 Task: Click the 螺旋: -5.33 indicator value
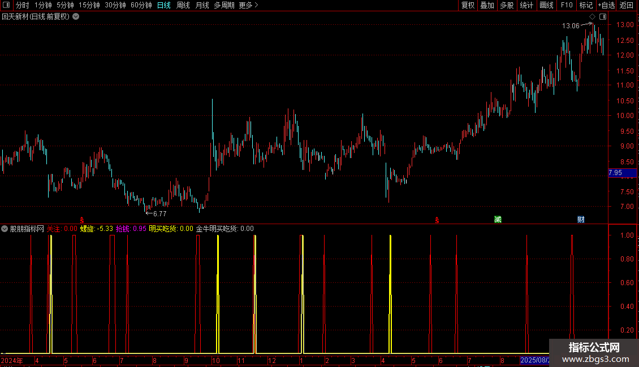tap(97, 229)
